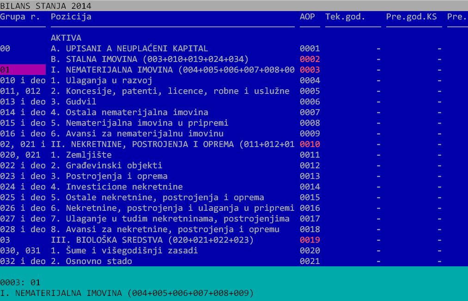The height and width of the screenshot is (301, 468).
Task: Click AOP code 0013 for Postrojenja i oprema
Action: coord(310,176)
